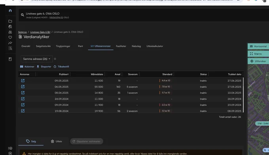This screenshot has width=269, height=155.
Task: Open the Kolonner column chooser
Action: [x=27, y=66]
